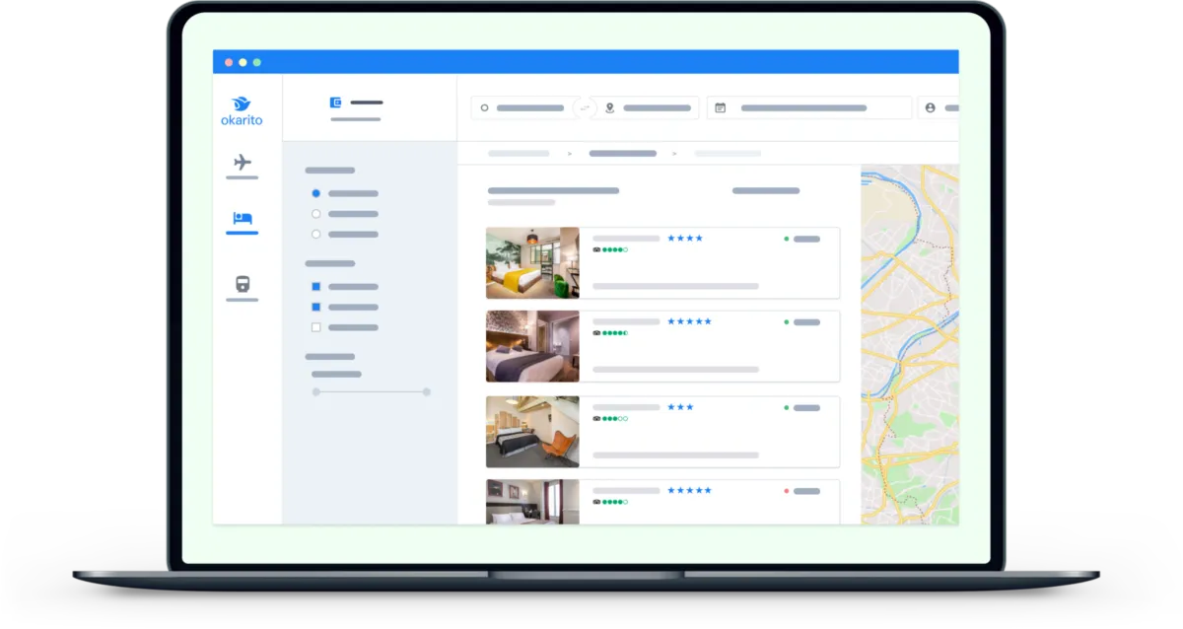
Task: Click the right handle of range slider
Action: pos(427,391)
